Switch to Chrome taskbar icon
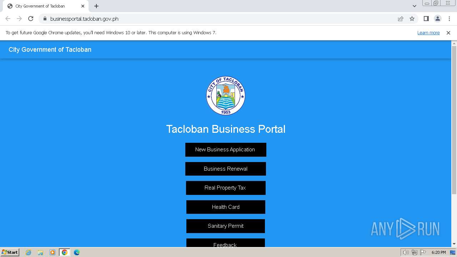457x257 pixels. tap(65, 252)
